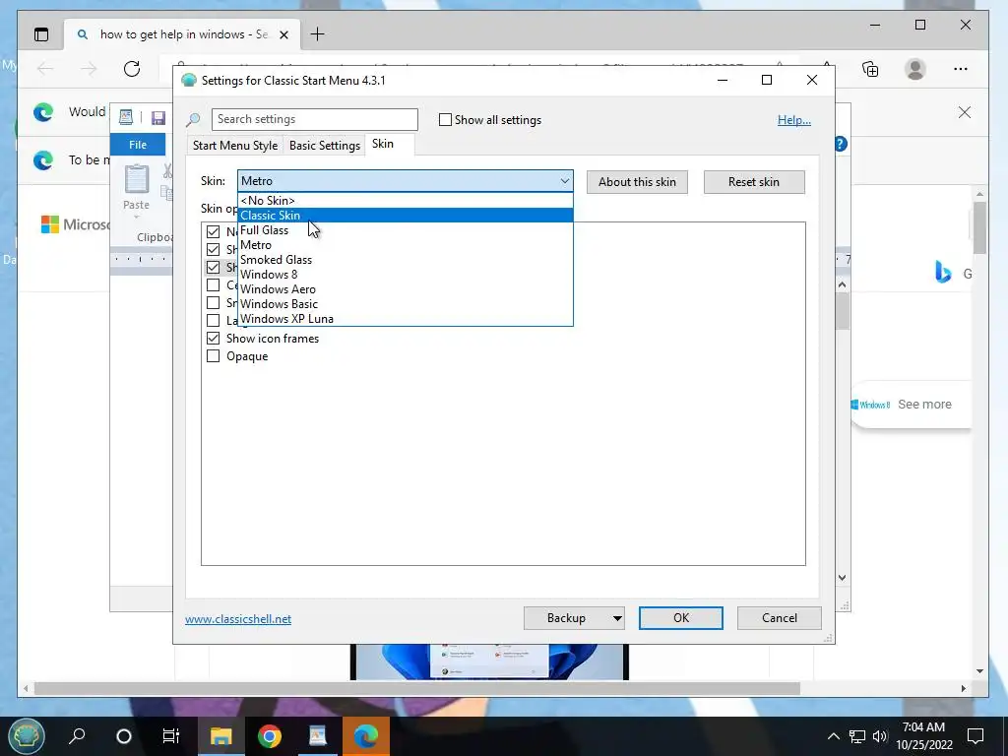This screenshot has height=756, width=1008.
Task: Click the Search settings field
Action: [314, 119]
